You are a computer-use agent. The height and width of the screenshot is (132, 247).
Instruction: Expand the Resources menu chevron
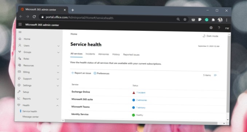coord(58,66)
